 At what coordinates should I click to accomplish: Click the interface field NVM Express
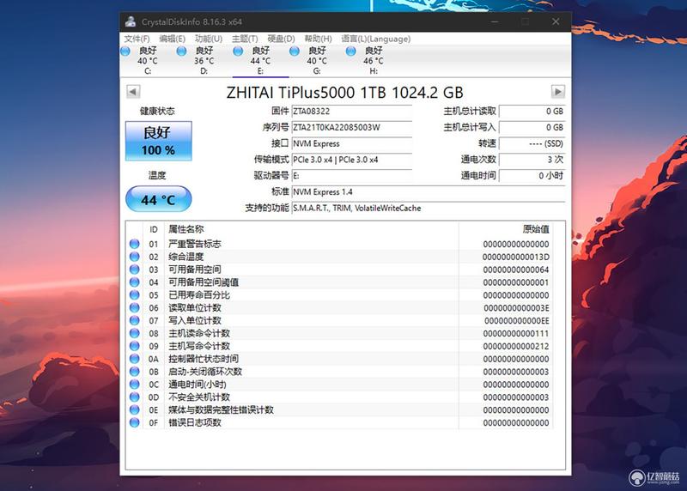(352, 143)
